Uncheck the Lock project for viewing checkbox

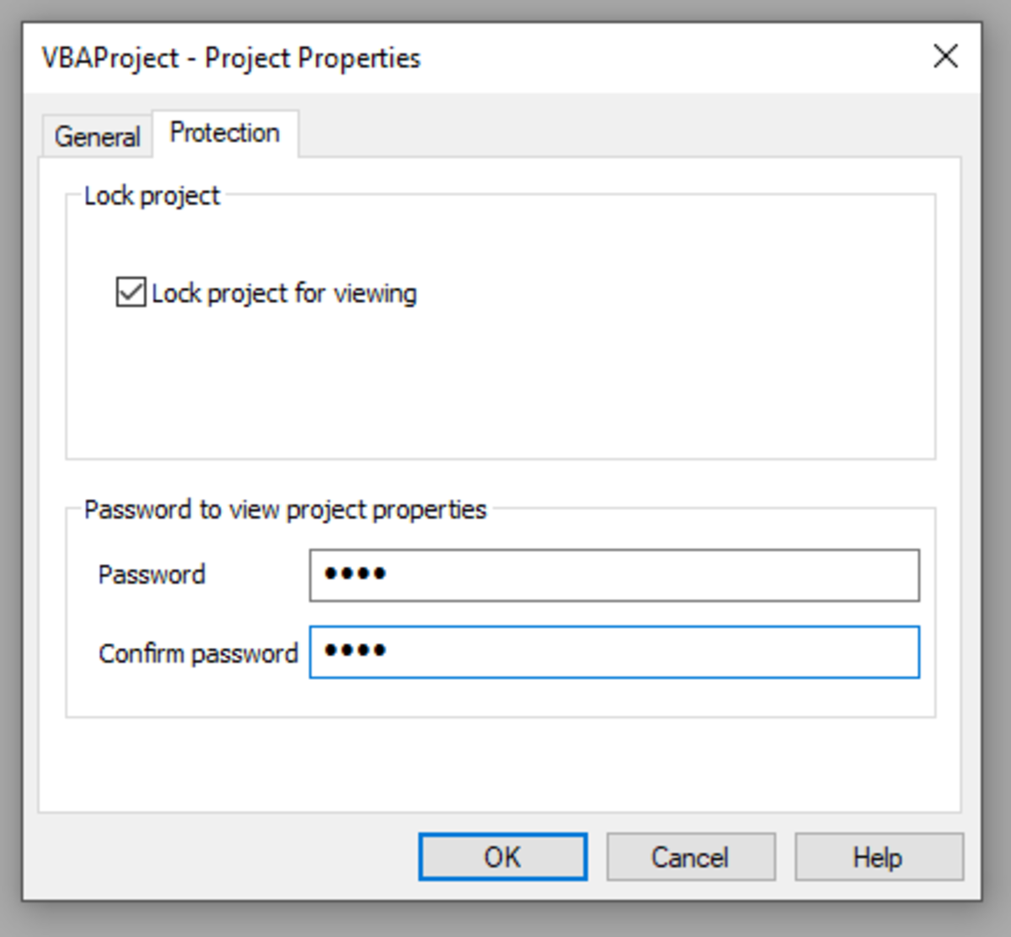(x=131, y=293)
